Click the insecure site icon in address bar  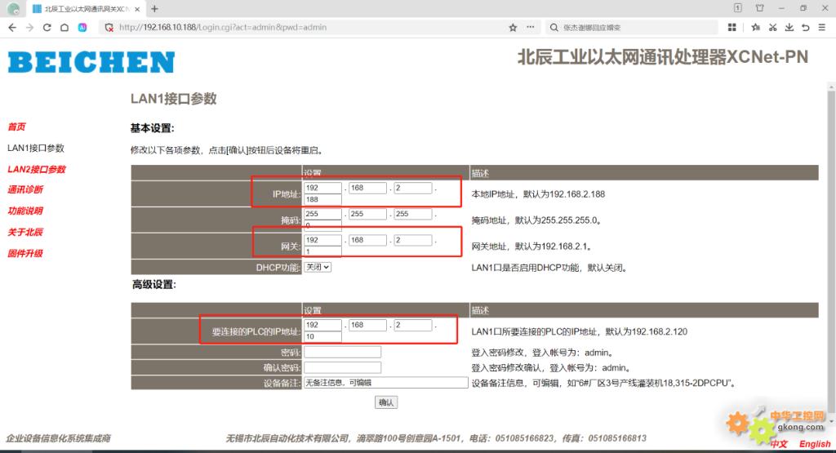pos(109,27)
